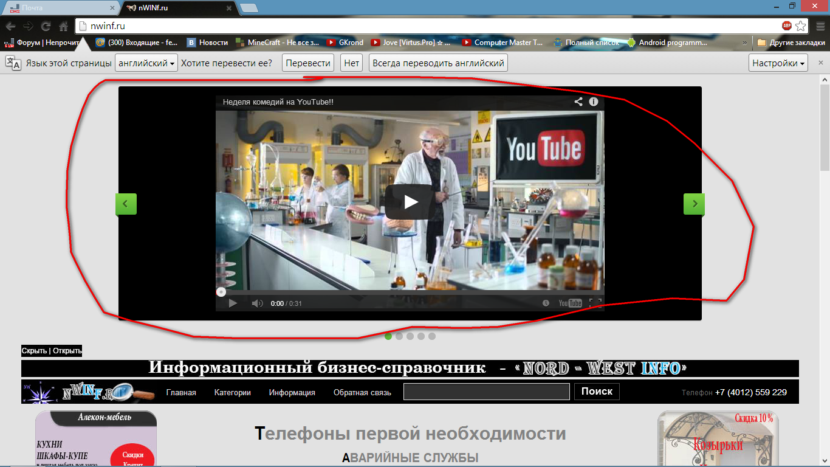Enter fullscreen video mode

(595, 303)
